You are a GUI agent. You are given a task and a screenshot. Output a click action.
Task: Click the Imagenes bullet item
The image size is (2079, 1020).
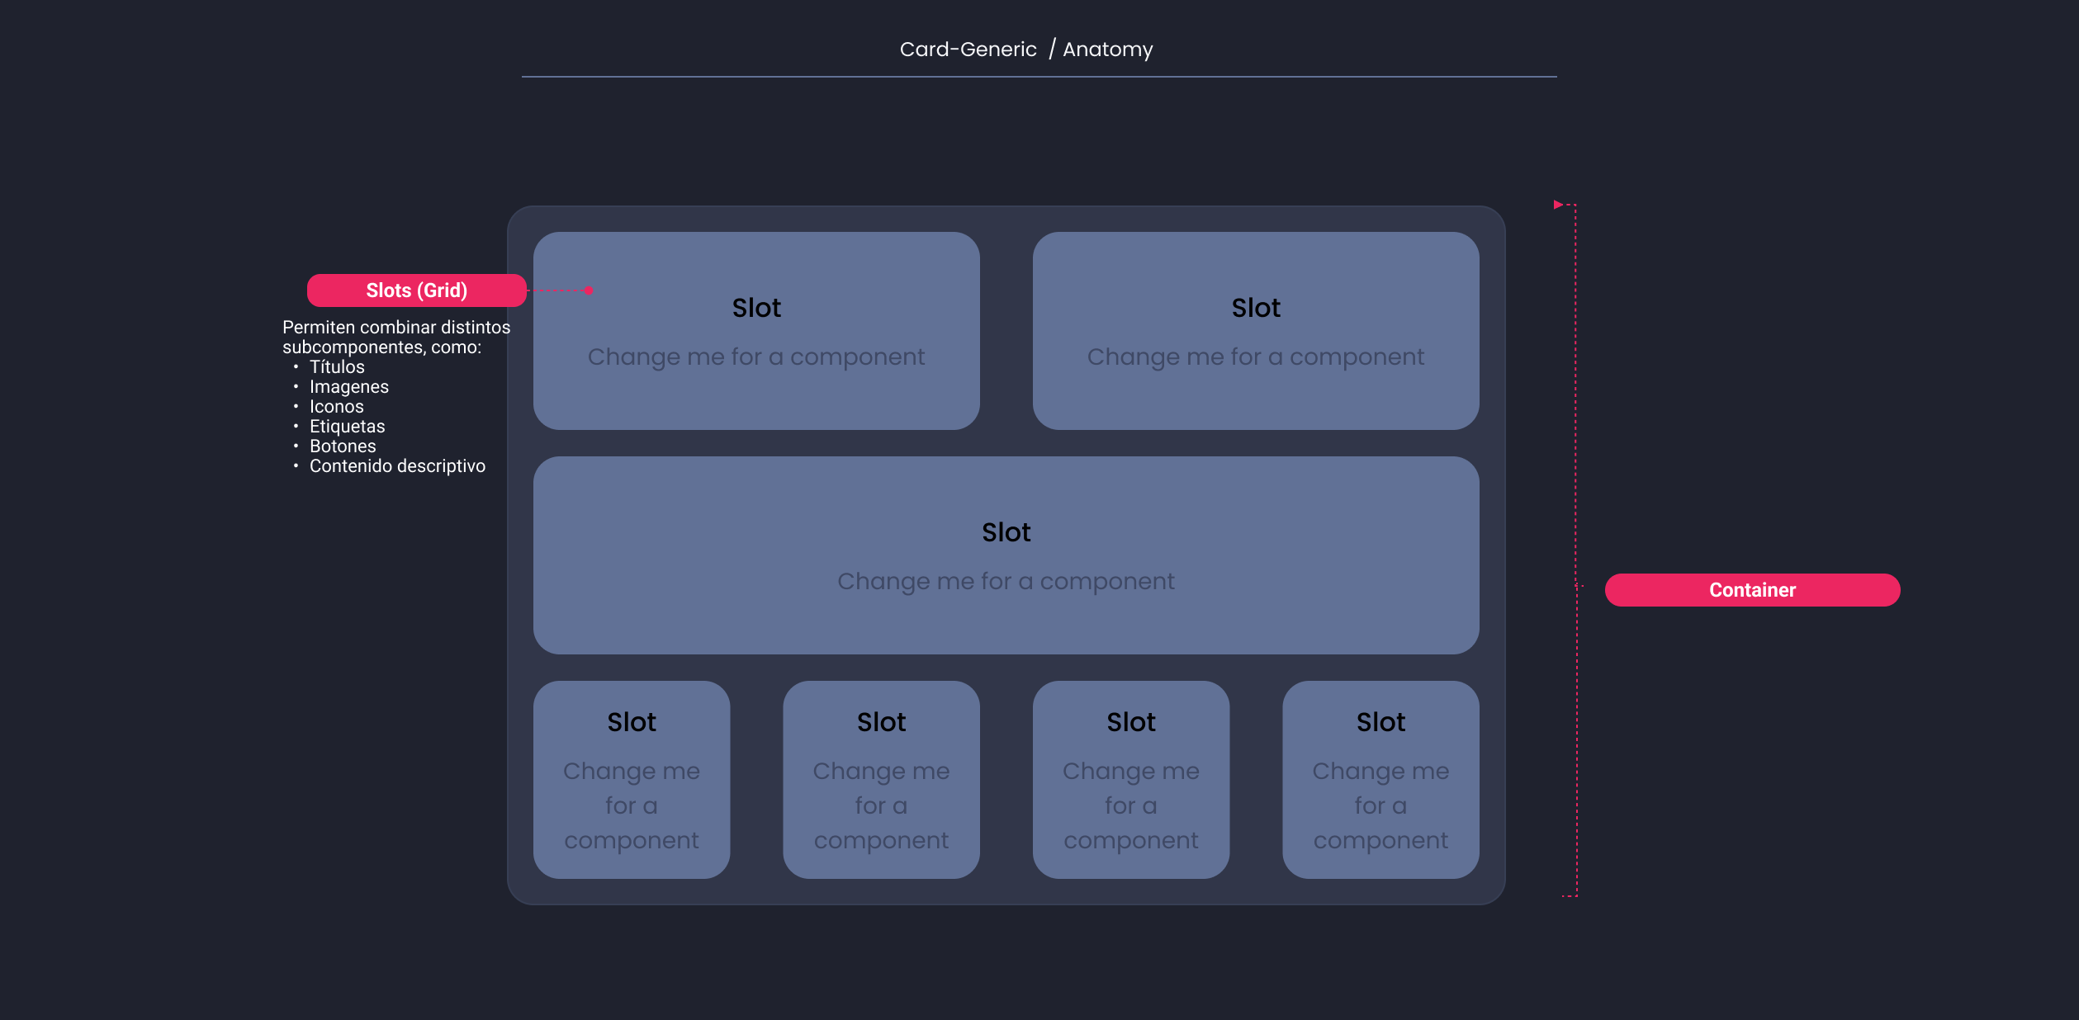pos(349,387)
